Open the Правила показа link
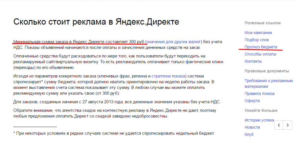 (260, 93)
